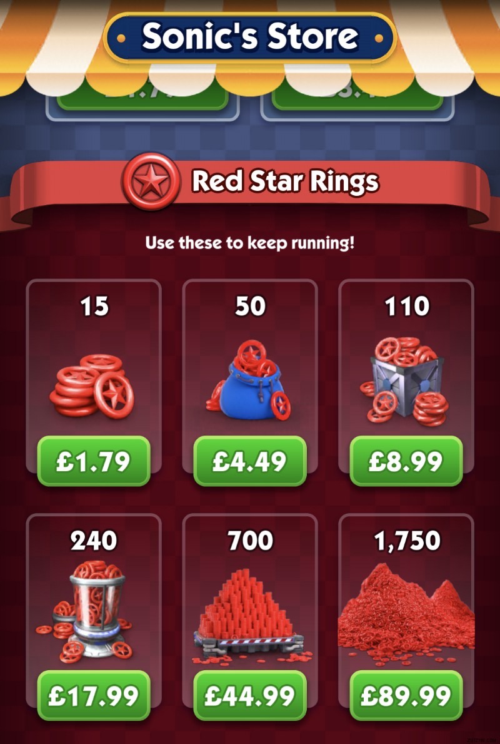This screenshot has height=744, width=500.
Task: Tap the blue bag of 50 rings
Action: (249, 380)
